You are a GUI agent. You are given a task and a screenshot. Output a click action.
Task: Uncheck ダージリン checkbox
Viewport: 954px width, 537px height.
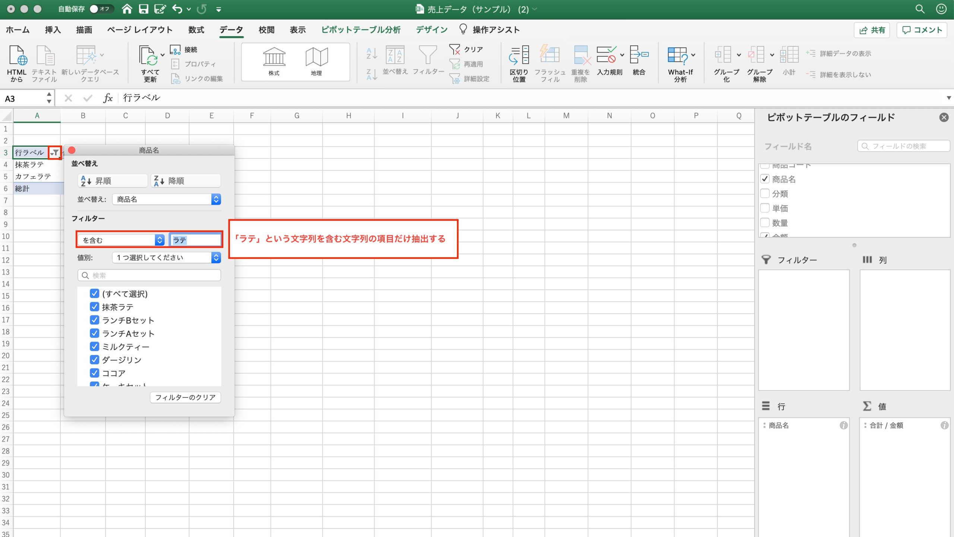tap(95, 359)
